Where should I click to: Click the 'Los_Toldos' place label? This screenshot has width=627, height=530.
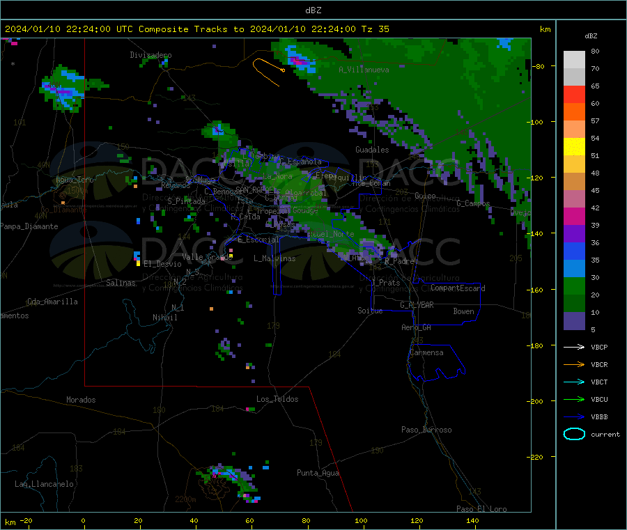[277, 399]
